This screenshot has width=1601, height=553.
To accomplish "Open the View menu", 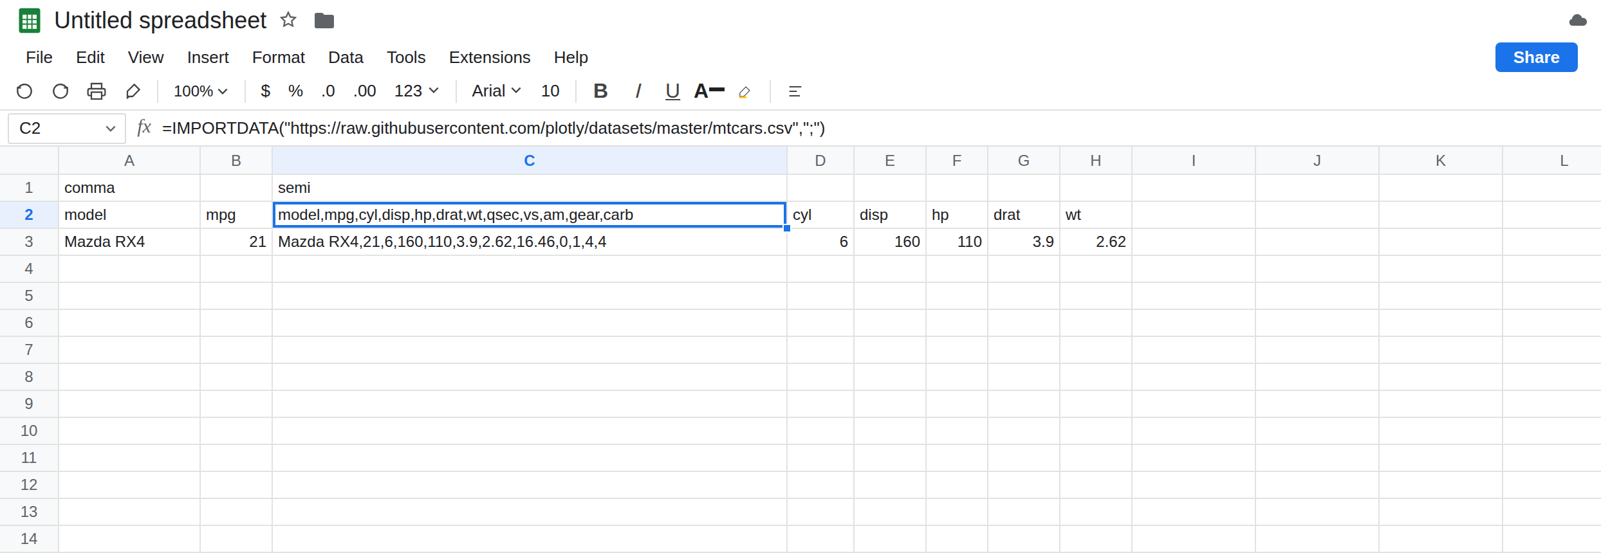I will (x=145, y=57).
